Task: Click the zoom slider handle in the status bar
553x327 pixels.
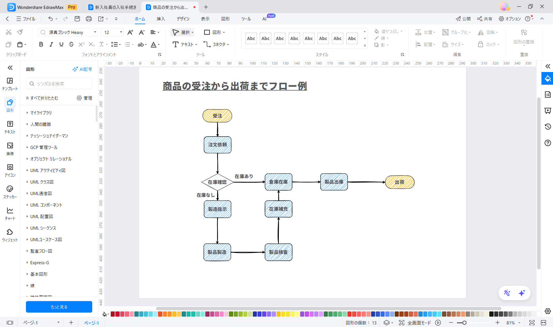Action: click(x=464, y=323)
